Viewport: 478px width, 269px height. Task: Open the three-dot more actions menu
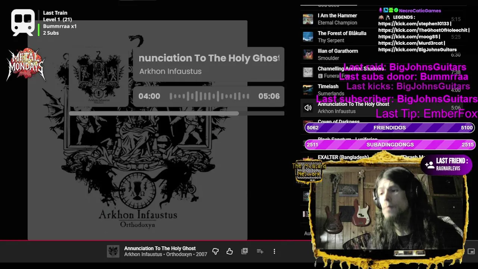point(274,251)
